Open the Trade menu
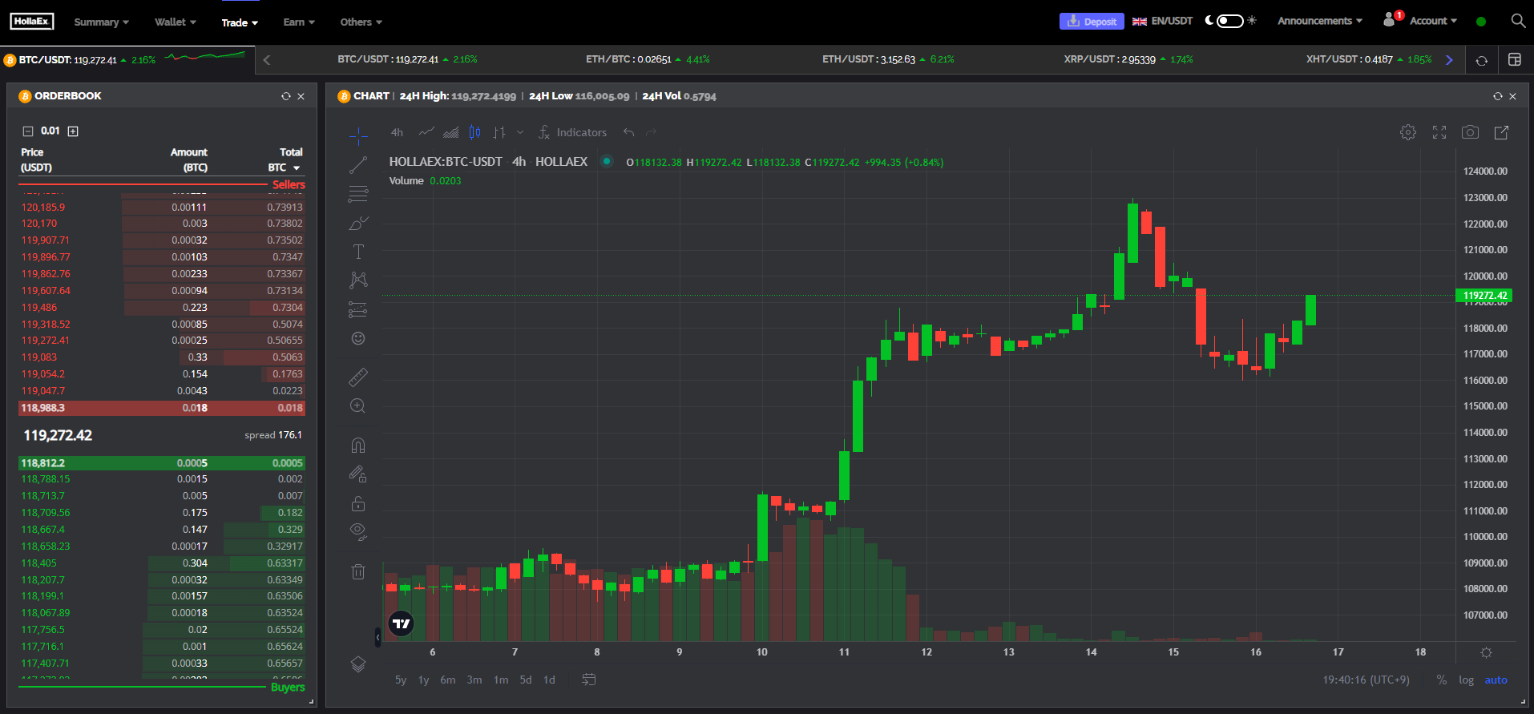1534x714 pixels. coord(240,22)
